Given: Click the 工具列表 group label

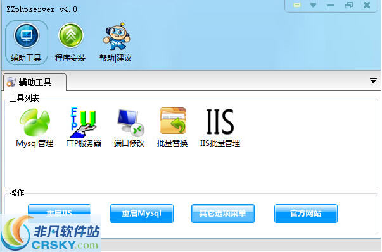Looking at the screenshot, I should [x=24, y=98].
